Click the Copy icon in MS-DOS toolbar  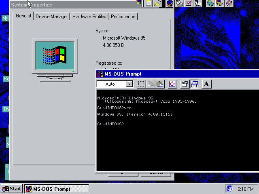coord(151,84)
